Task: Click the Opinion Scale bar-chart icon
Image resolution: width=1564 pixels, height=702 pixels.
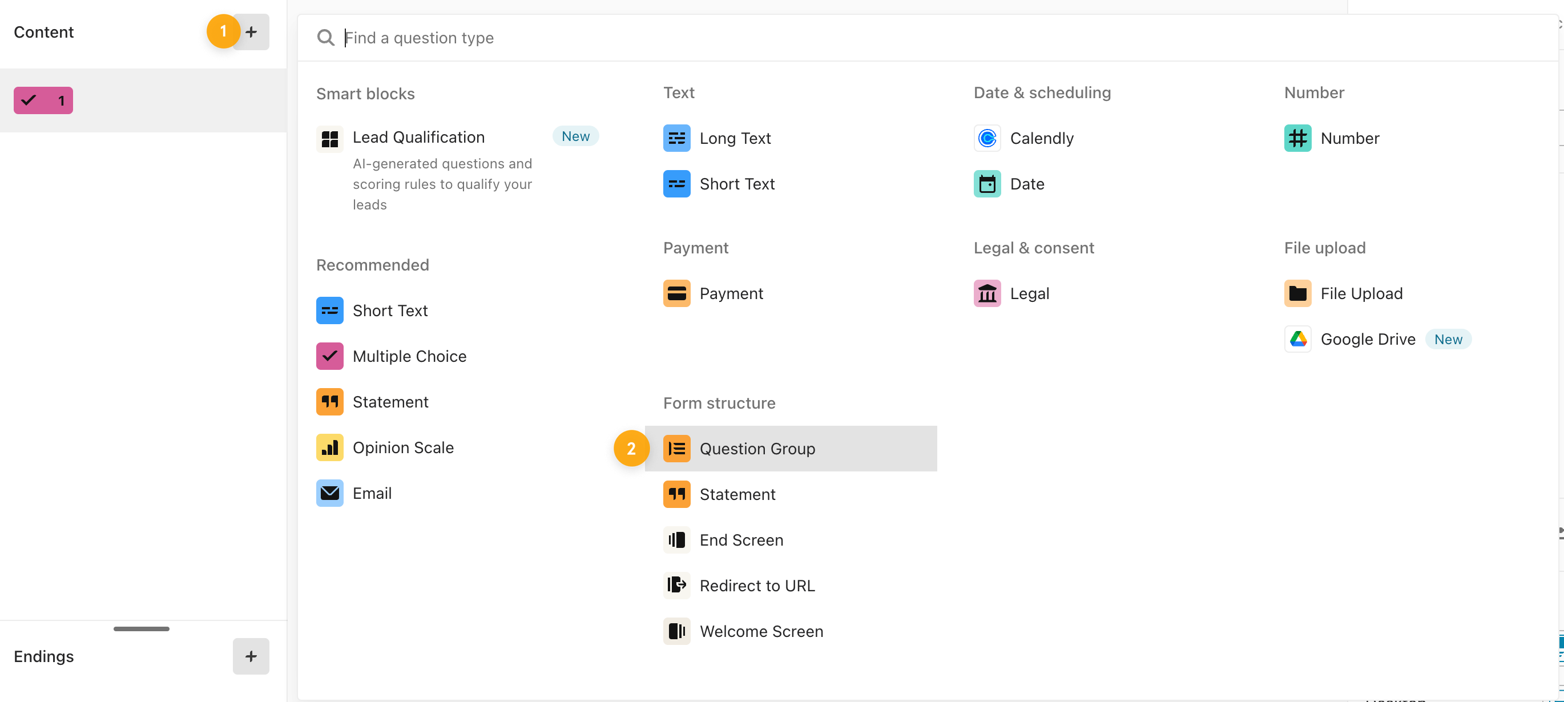Action: click(330, 448)
